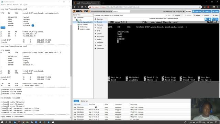Image resolution: width=220 pixels, height=124 pixels.
Task: Open the Console button dropdown arrow
Action: coord(210,15)
